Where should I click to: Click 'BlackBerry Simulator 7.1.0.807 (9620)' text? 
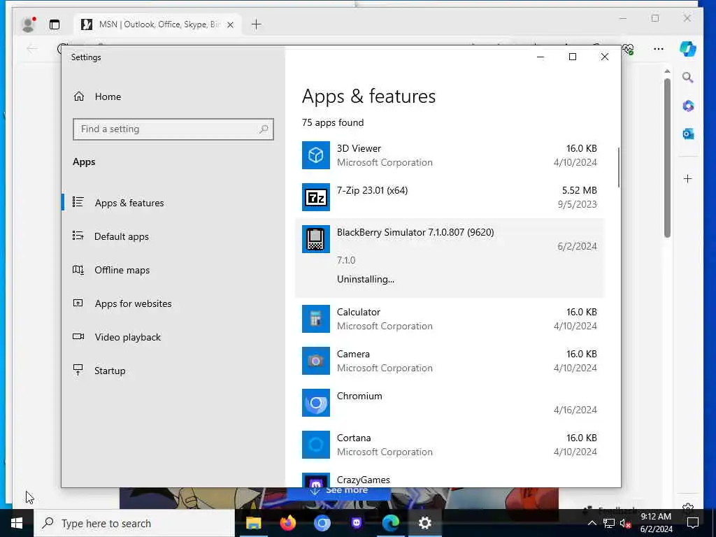tap(415, 232)
